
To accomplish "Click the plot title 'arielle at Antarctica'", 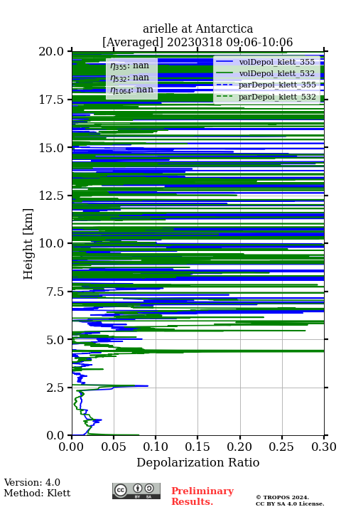I will 197,28.
